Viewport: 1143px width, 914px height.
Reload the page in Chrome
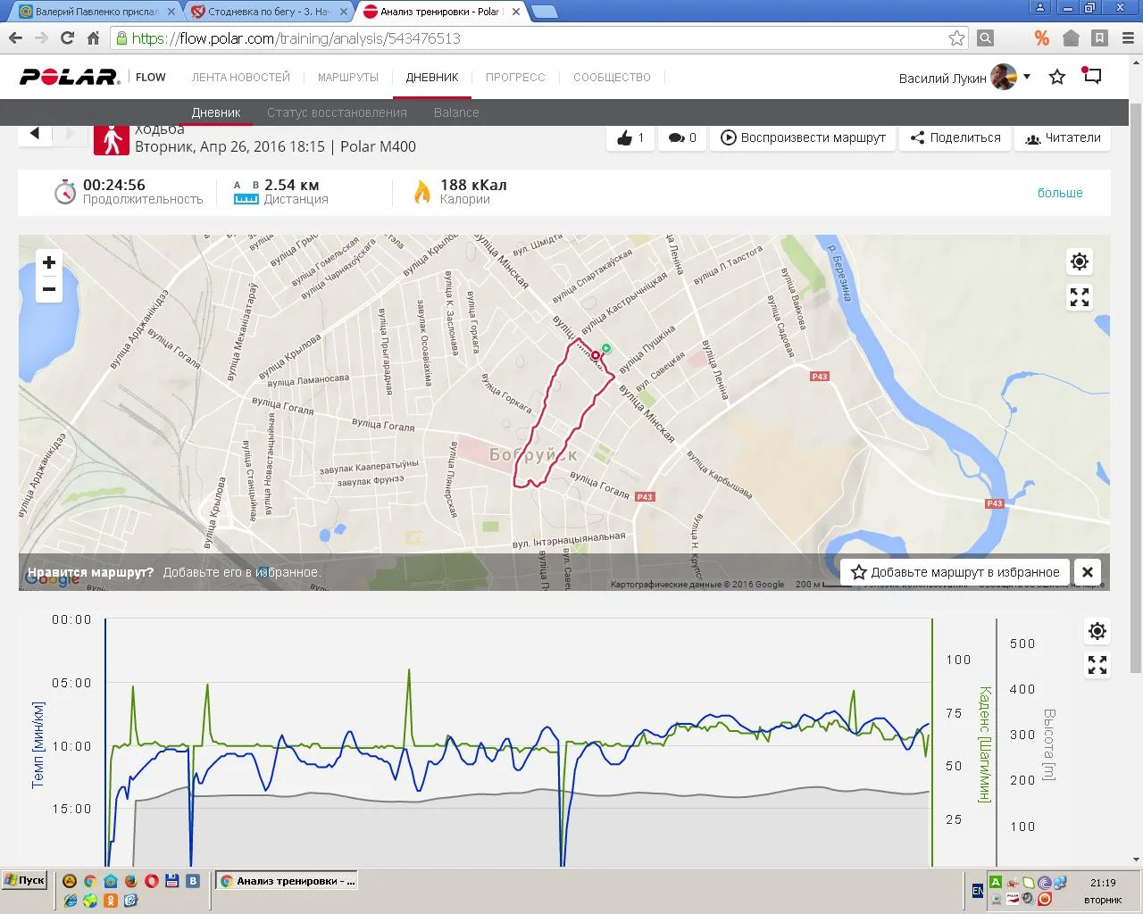point(67,38)
